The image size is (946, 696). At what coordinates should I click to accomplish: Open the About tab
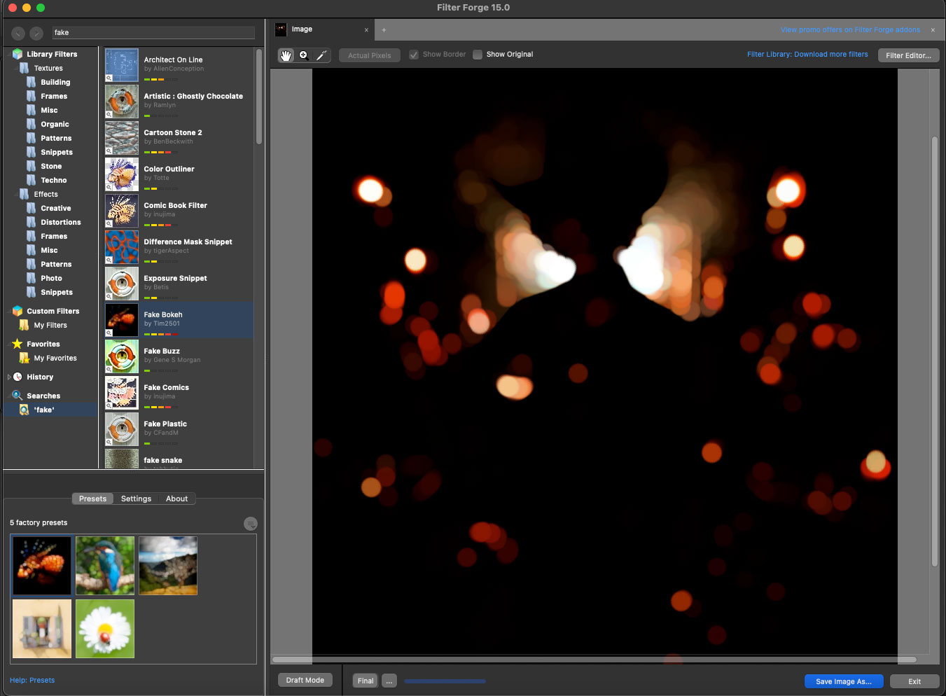(176, 499)
